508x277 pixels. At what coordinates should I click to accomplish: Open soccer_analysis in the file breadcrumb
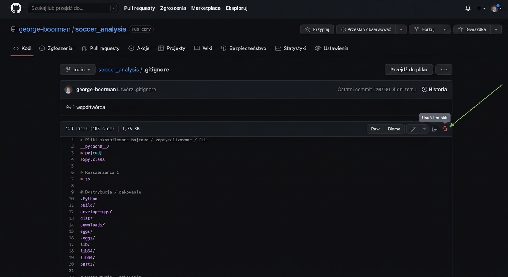(119, 70)
